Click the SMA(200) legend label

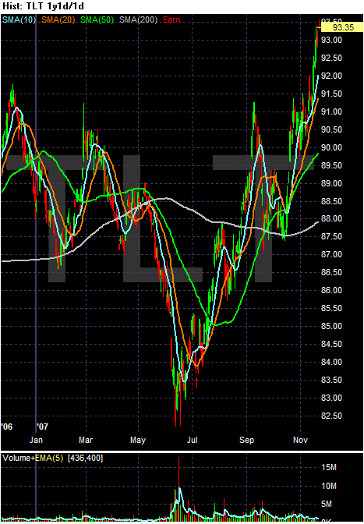(x=138, y=20)
